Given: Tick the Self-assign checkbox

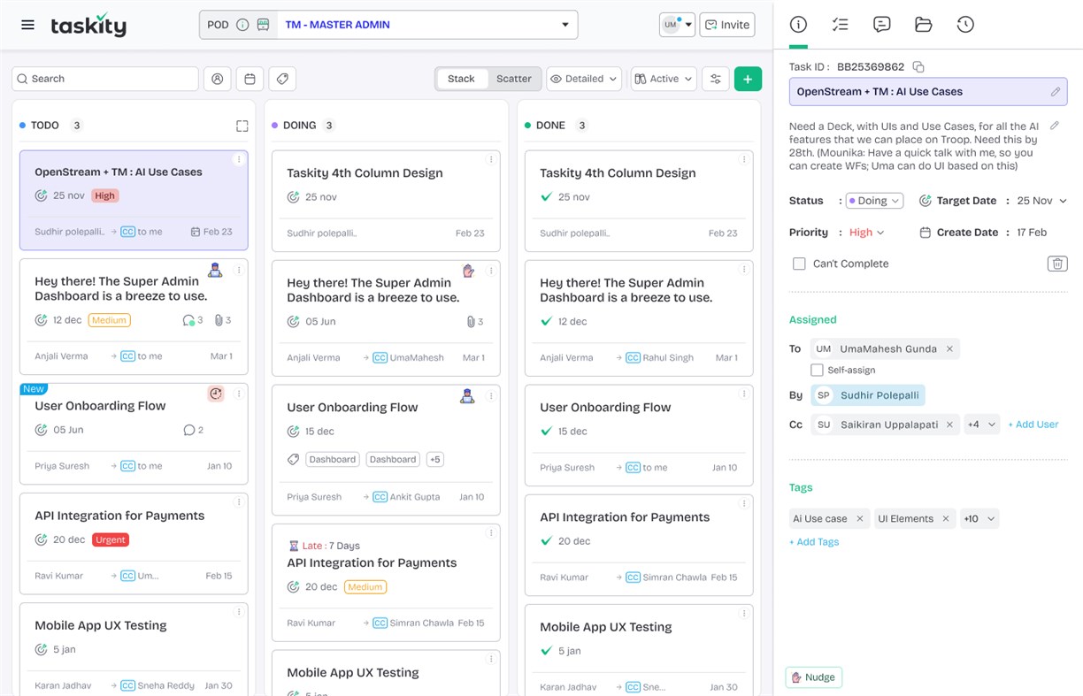Looking at the screenshot, I should coord(817,370).
